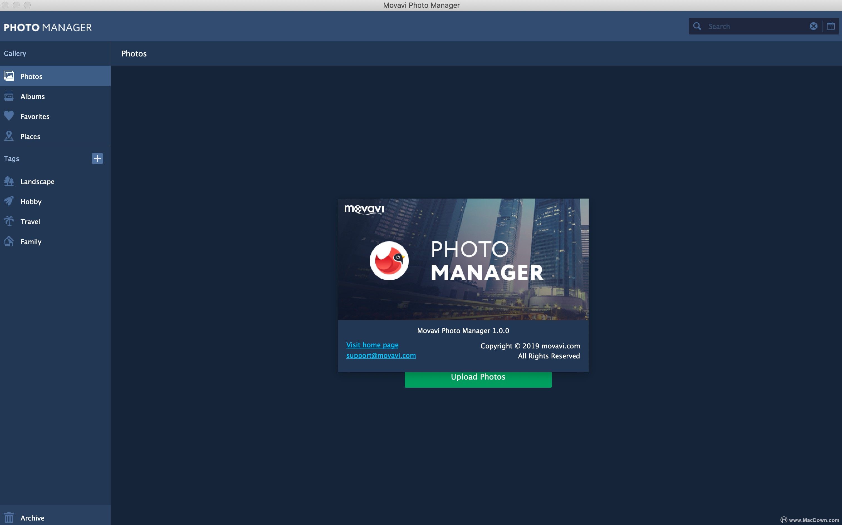Open the Favorites label in sidebar
Viewport: 842px width, 525px height.
tap(35, 117)
